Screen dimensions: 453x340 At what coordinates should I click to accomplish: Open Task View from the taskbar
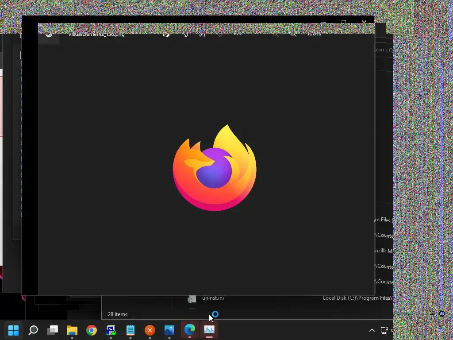(x=53, y=330)
